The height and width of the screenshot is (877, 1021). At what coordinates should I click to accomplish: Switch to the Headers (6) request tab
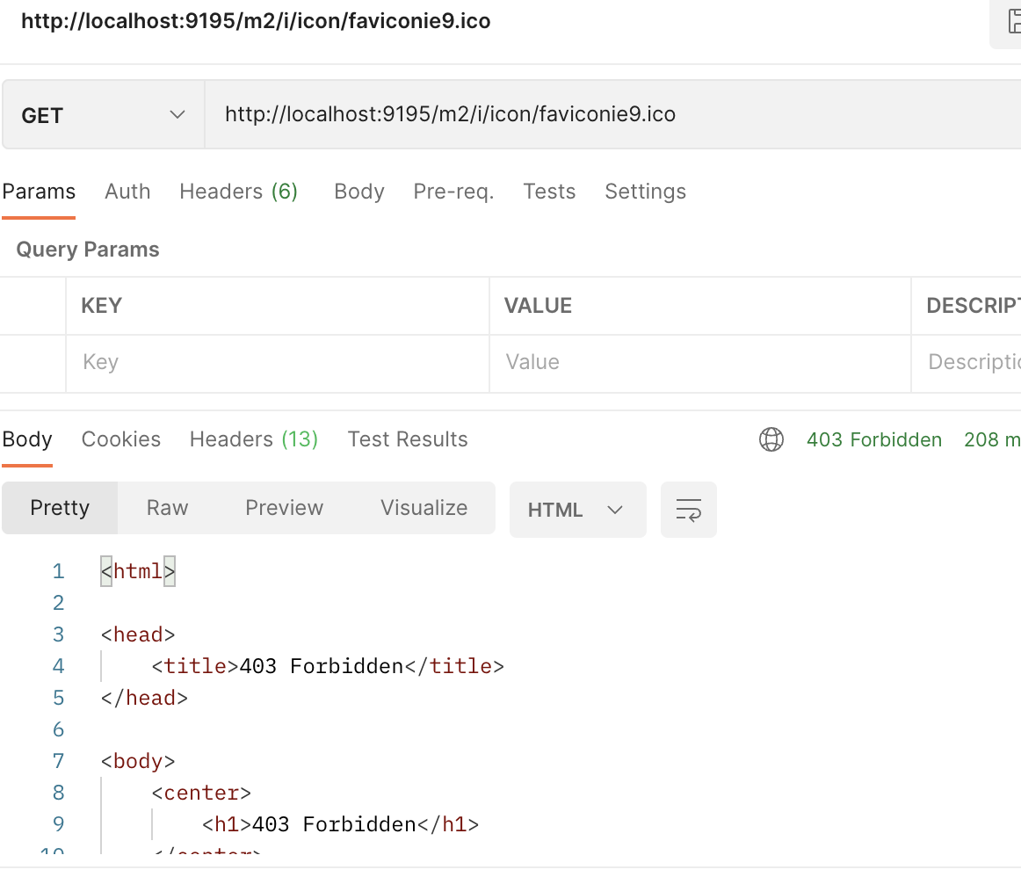point(239,191)
